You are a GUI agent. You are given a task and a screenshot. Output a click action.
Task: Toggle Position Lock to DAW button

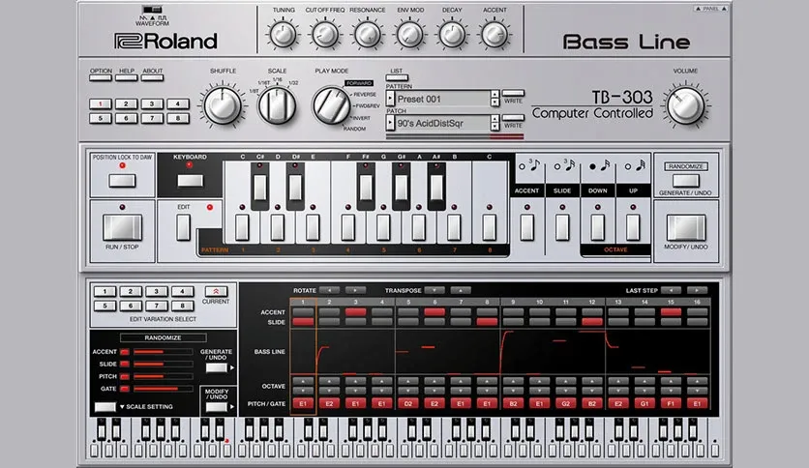(x=122, y=181)
